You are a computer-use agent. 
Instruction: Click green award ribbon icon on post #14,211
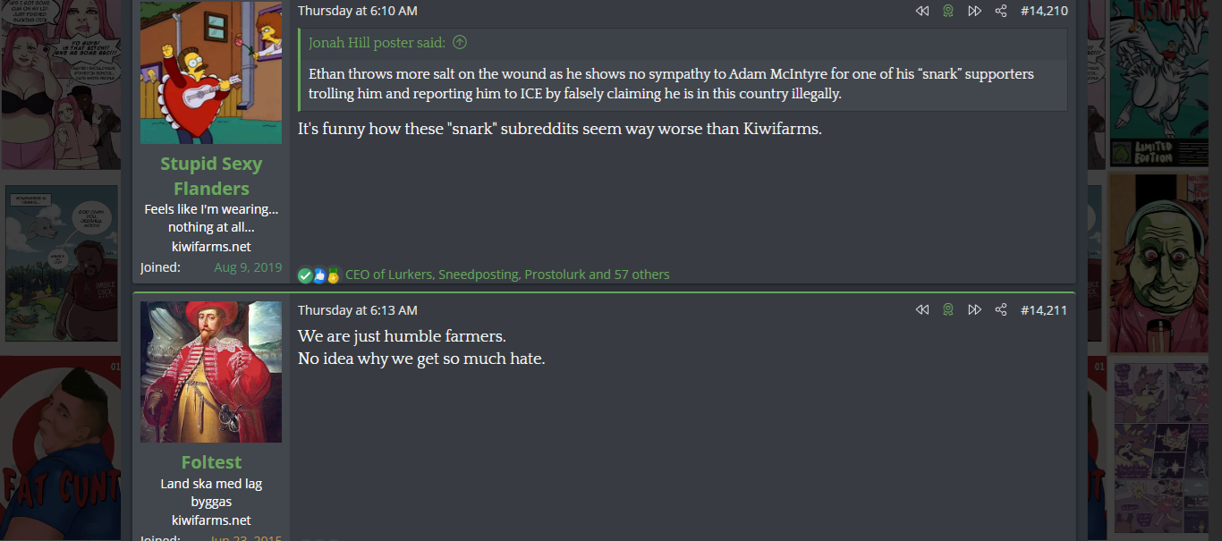(x=948, y=309)
